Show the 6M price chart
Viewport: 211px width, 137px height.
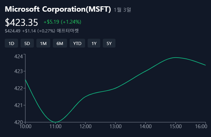click(x=60, y=43)
